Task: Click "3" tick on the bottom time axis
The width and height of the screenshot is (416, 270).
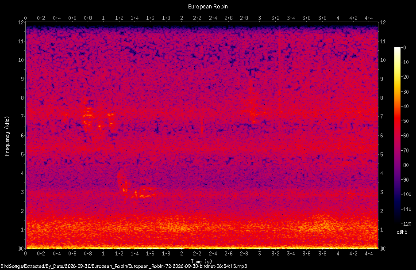Action: click(259, 254)
